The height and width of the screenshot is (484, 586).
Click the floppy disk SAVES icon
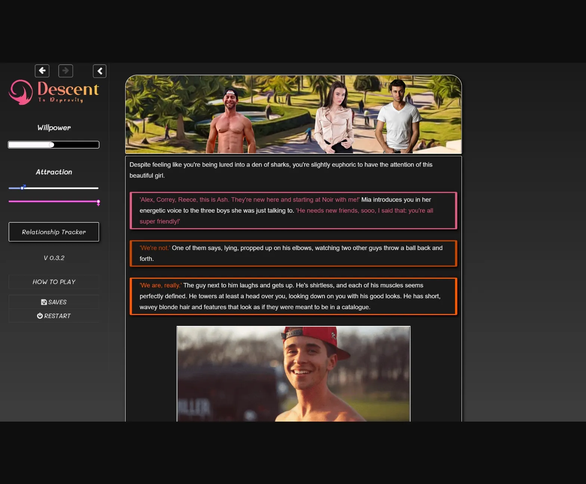[x=44, y=302]
